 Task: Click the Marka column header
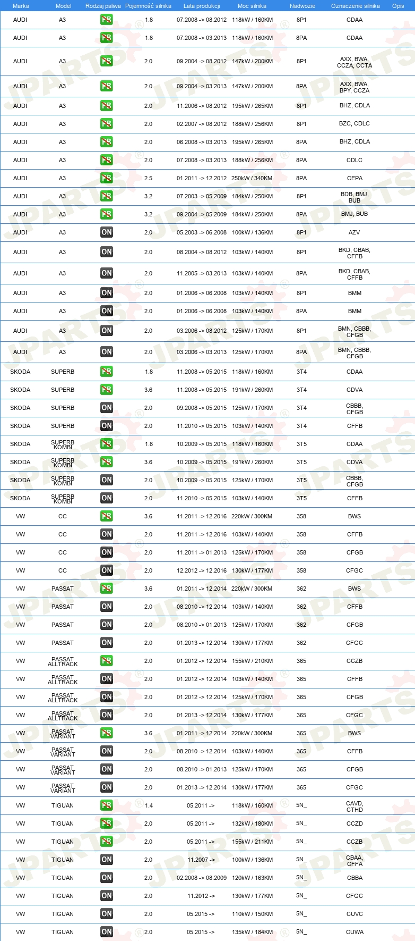(21, 6)
